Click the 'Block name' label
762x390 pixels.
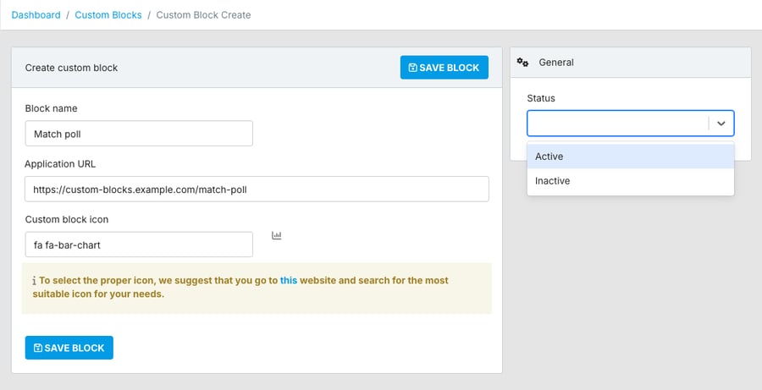[x=51, y=108]
